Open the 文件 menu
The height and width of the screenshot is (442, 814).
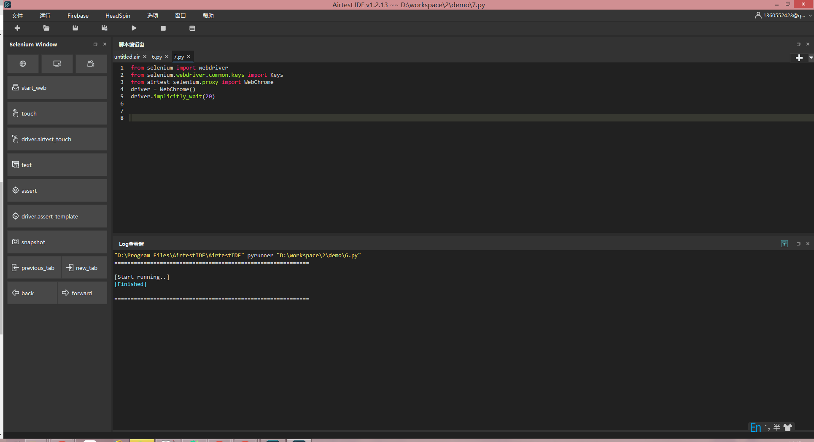(17, 16)
